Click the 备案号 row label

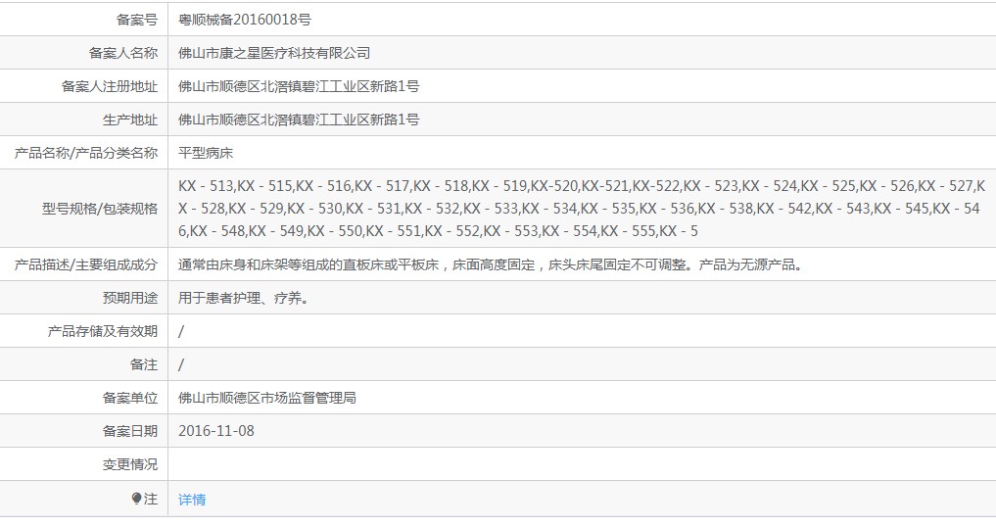pyautogui.click(x=136, y=20)
